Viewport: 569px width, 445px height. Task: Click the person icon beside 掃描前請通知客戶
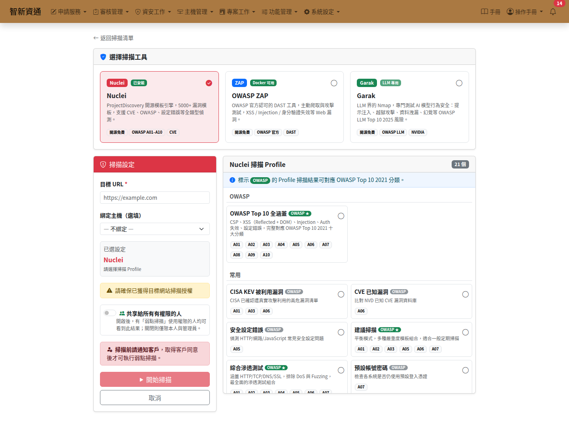pos(110,350)
